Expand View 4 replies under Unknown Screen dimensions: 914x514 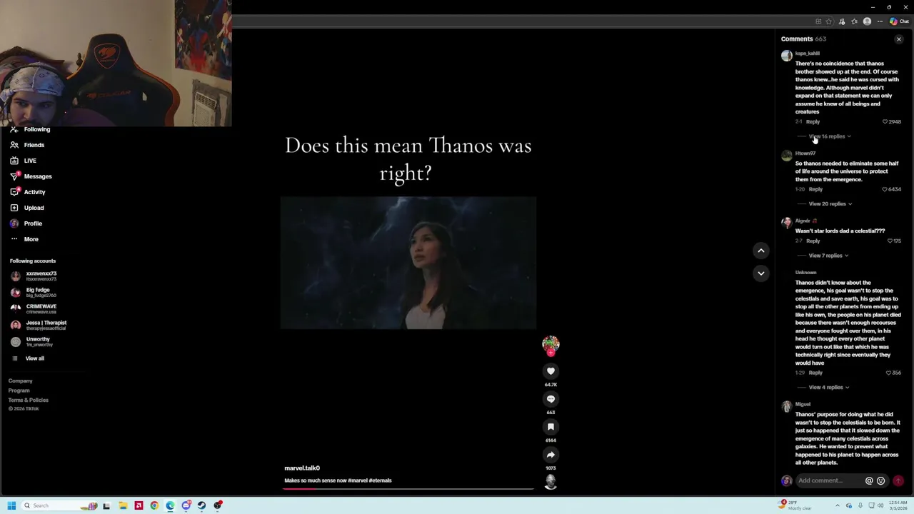(x=828, y=388)
